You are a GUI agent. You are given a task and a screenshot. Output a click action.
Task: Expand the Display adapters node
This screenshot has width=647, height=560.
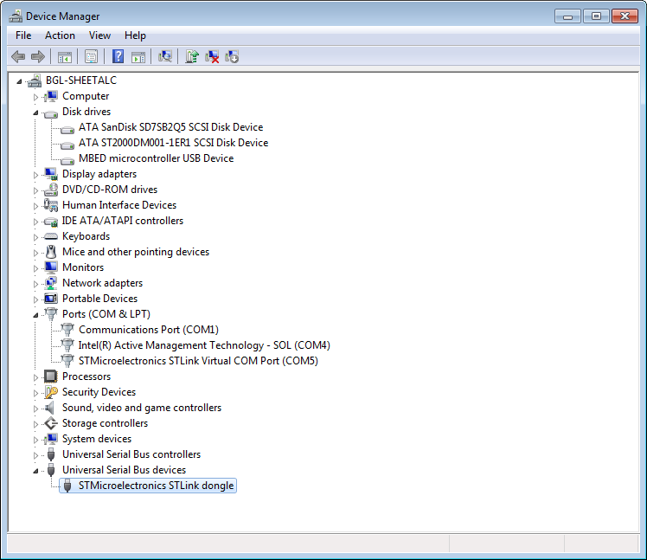36,175
